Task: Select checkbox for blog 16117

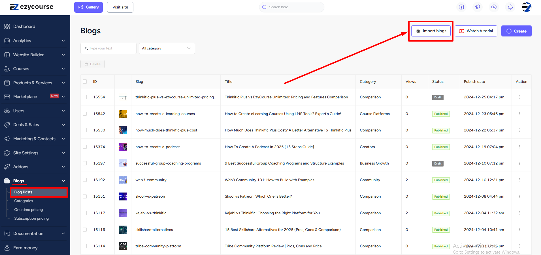Action: (x=85, y=213)
